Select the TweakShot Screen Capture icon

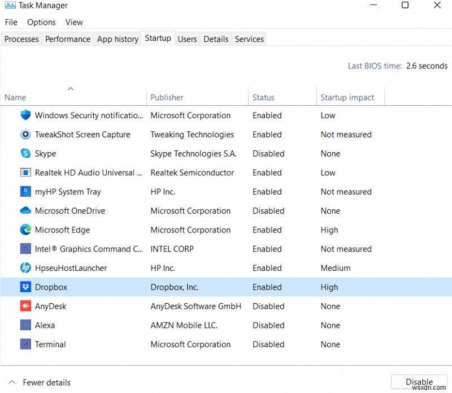click(25, 134)
